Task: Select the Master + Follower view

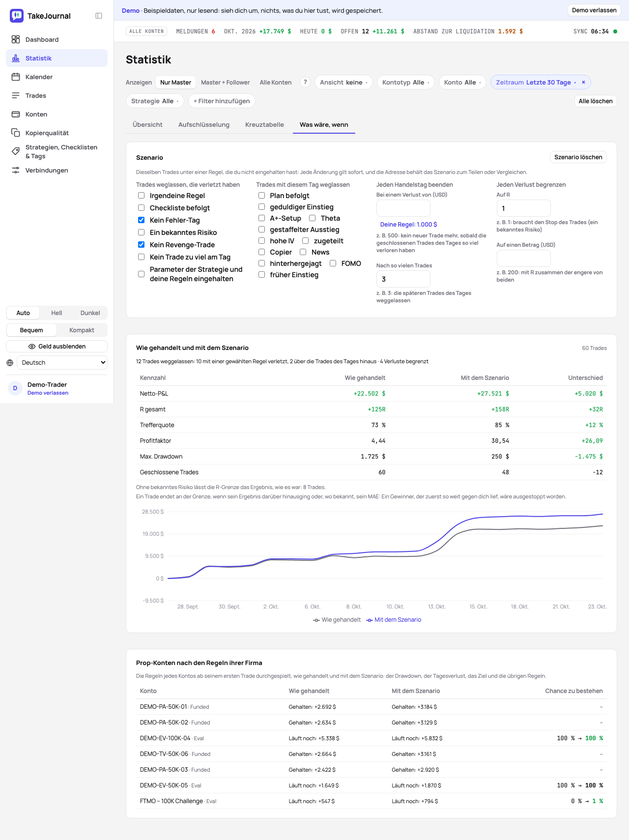Action: point(226,82)
